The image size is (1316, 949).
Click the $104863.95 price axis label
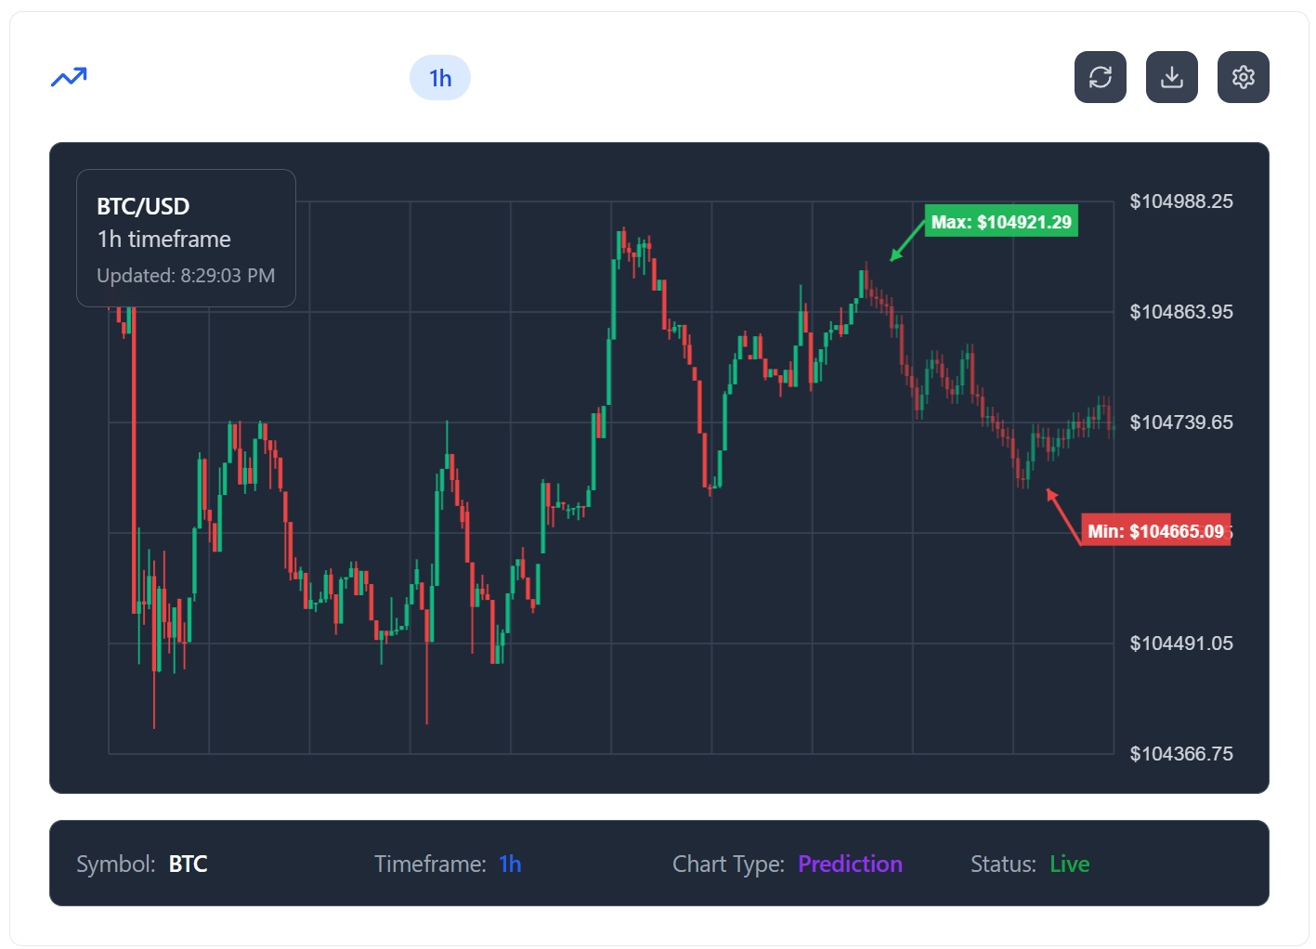point(1180,312)
